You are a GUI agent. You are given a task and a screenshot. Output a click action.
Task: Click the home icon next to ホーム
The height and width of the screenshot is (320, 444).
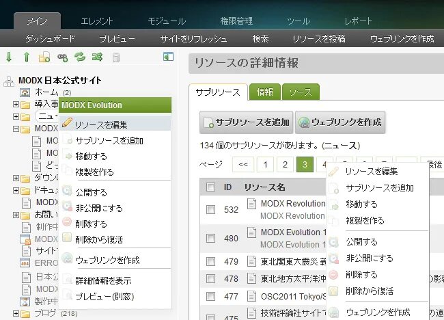point(25,92)
